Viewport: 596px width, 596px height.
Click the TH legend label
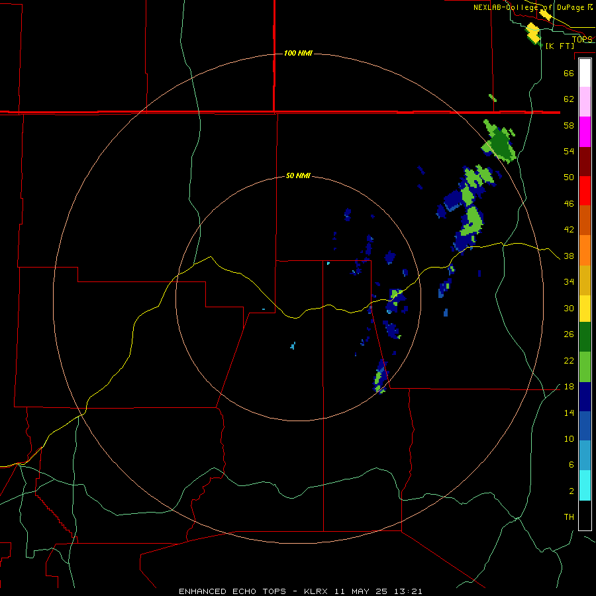point(569,517)
